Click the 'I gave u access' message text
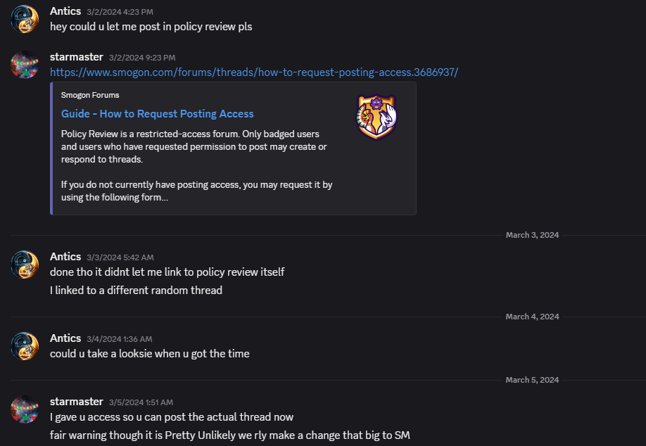The image size is (646, 446). pyautogui.click(x=172, y=417)
